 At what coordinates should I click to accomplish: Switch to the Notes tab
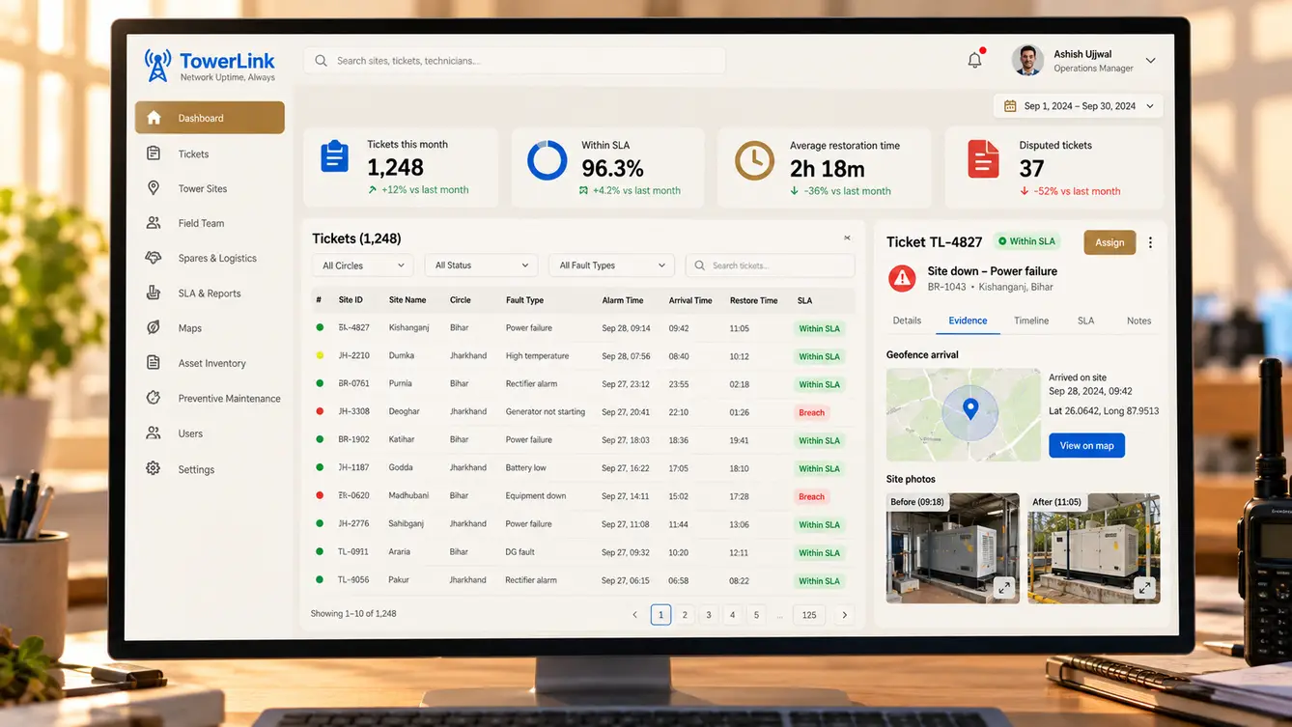coord(1139,321)
